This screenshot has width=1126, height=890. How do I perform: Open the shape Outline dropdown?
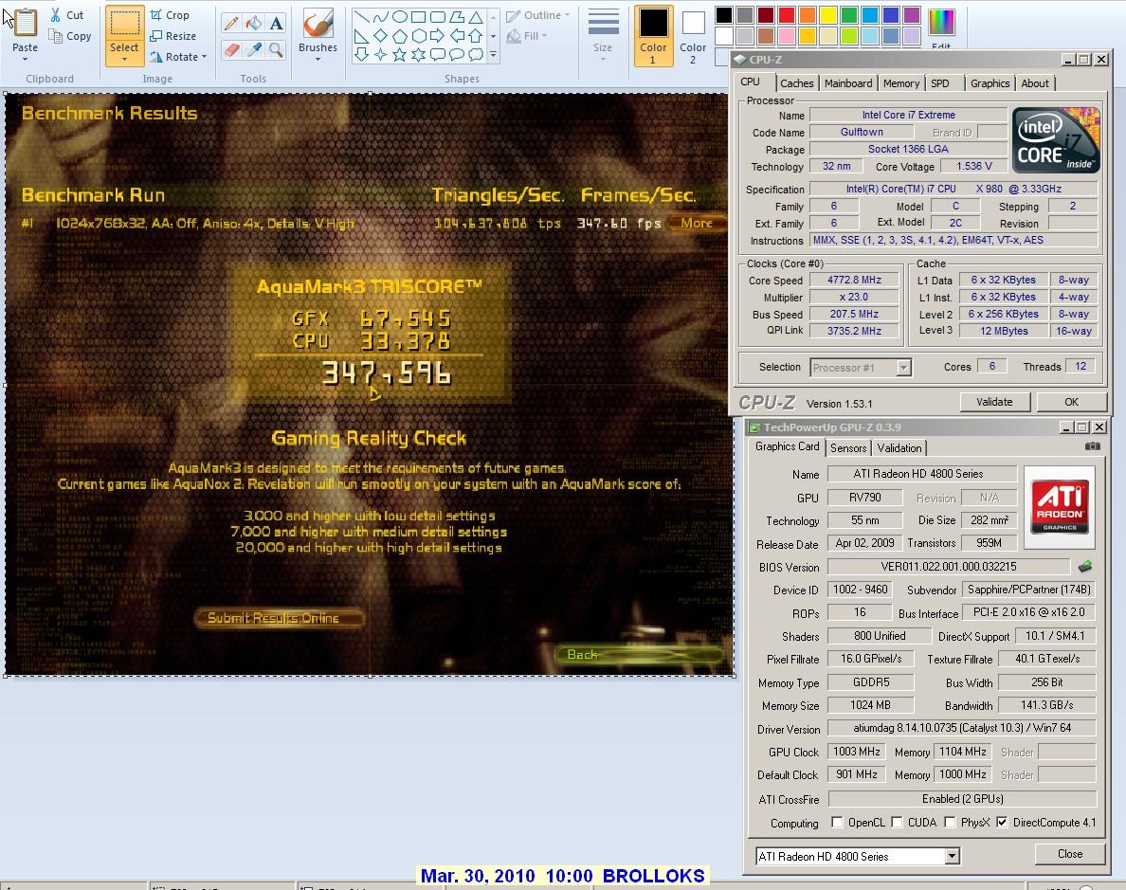click(x=537, y=15)
